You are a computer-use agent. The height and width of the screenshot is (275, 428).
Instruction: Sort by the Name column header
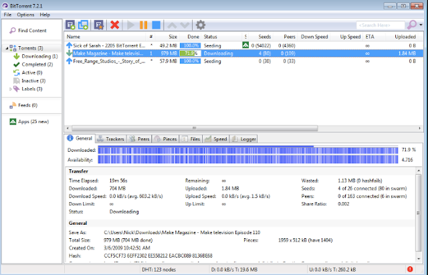106,37
